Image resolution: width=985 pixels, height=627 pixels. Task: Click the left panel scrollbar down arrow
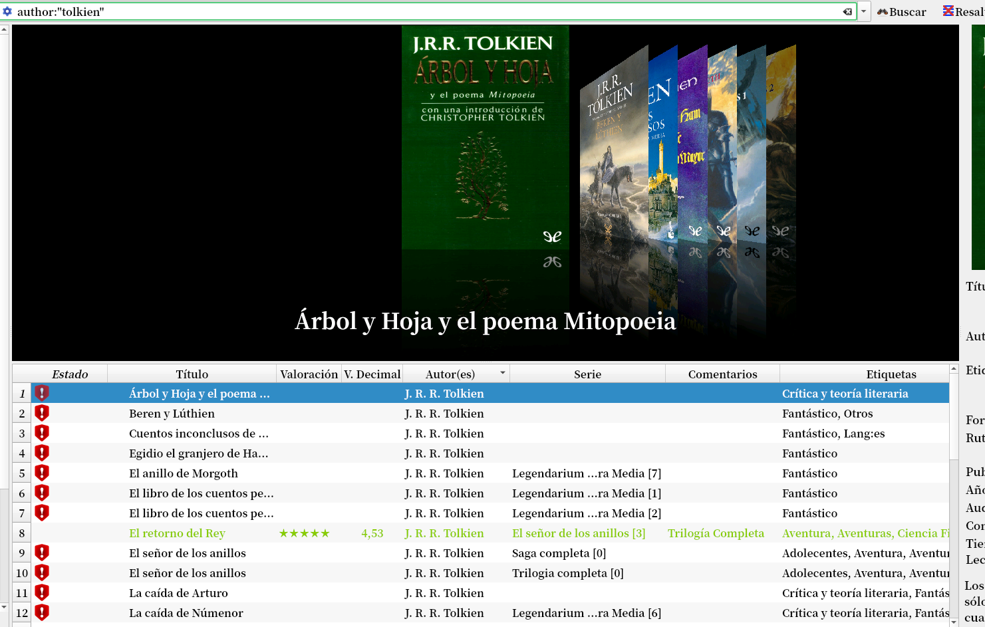coord(4,607)
